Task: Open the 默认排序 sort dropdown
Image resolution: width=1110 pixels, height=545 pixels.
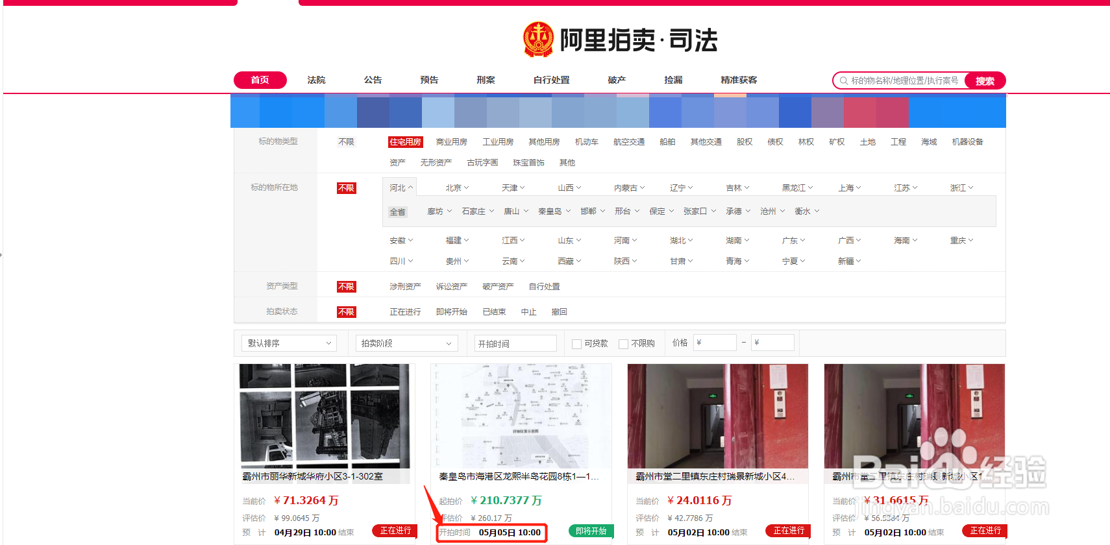Action: (x=289, y=343)
